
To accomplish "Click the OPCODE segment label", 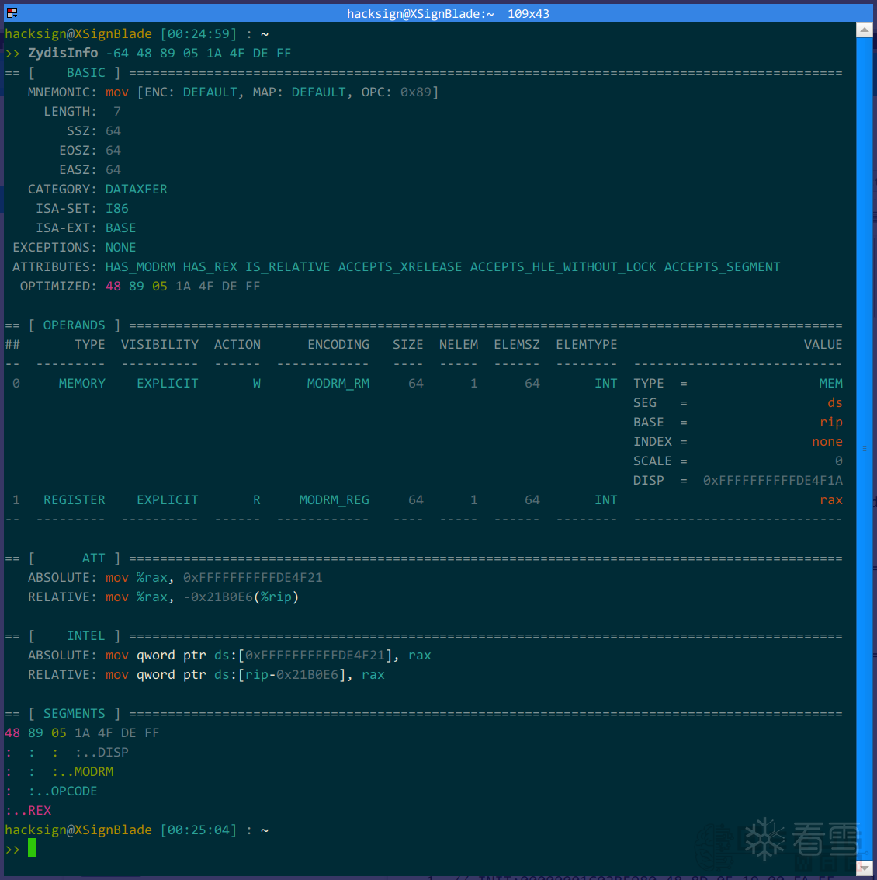I will 74,791.
